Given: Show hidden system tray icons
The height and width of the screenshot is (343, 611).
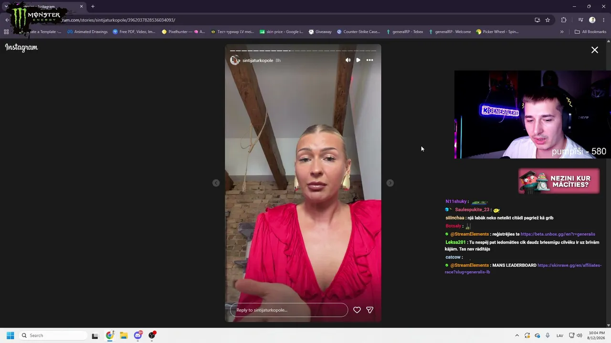Looking at the screenshot, I should (517, 335).
